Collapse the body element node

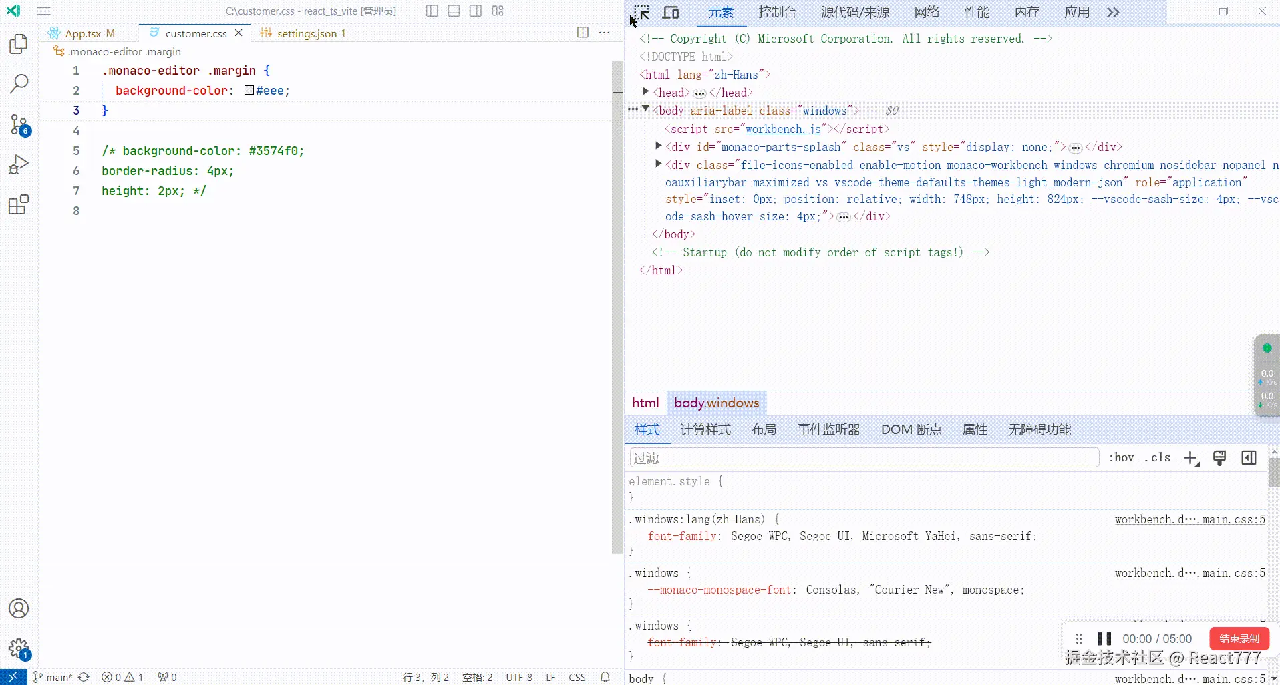(x=646, y=109)
